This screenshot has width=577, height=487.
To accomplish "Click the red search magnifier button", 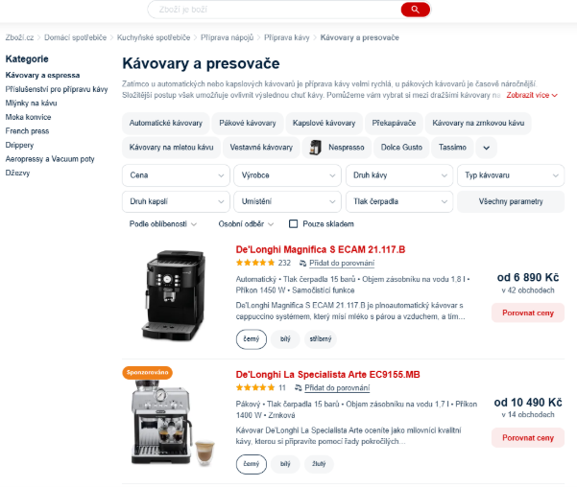I will coord(415,10).
